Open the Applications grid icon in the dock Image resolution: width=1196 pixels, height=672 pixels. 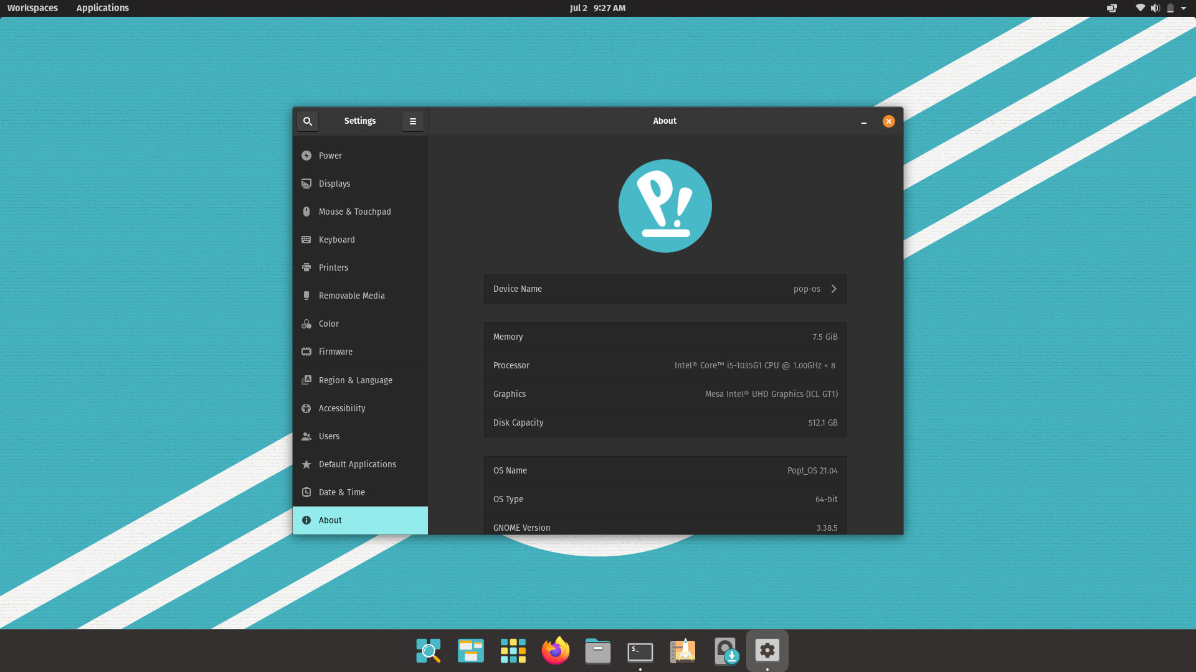[513, 651]
